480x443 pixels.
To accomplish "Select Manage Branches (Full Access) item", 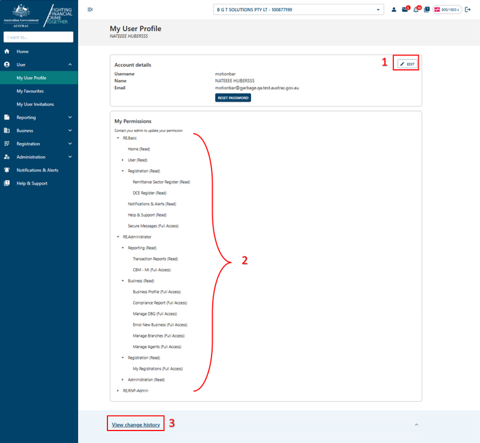I will click(159, 336).
